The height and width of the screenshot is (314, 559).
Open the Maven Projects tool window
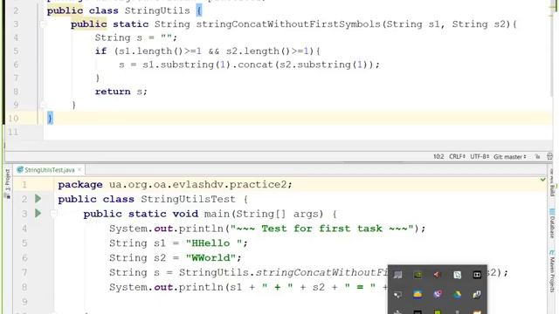coord(552,271)
